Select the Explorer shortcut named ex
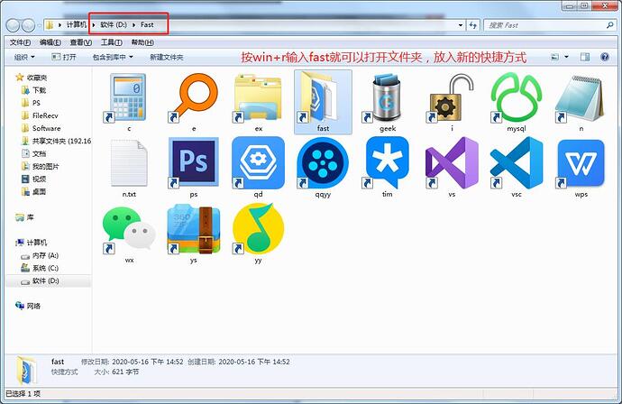622x404 pixels. pyautogui.click(x=258, y=102)
